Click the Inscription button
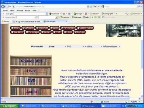The height and width of the screenshot is (108, 144). pos(42,28)
